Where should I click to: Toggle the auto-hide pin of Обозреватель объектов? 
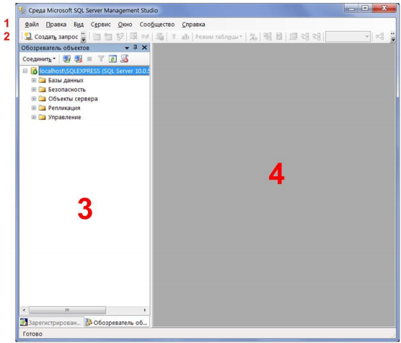(x=136, y=48)
